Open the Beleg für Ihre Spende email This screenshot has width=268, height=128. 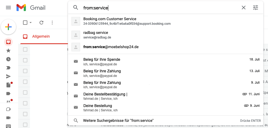click(166, 62)
